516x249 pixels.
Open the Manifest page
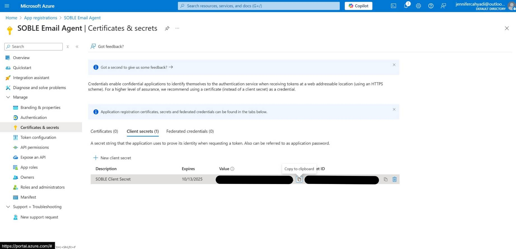[28, 197]
